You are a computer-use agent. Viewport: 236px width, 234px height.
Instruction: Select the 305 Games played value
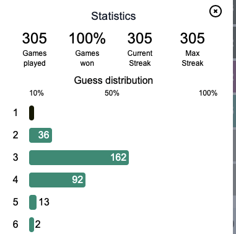pyautogui.click(x=35, y=38)
